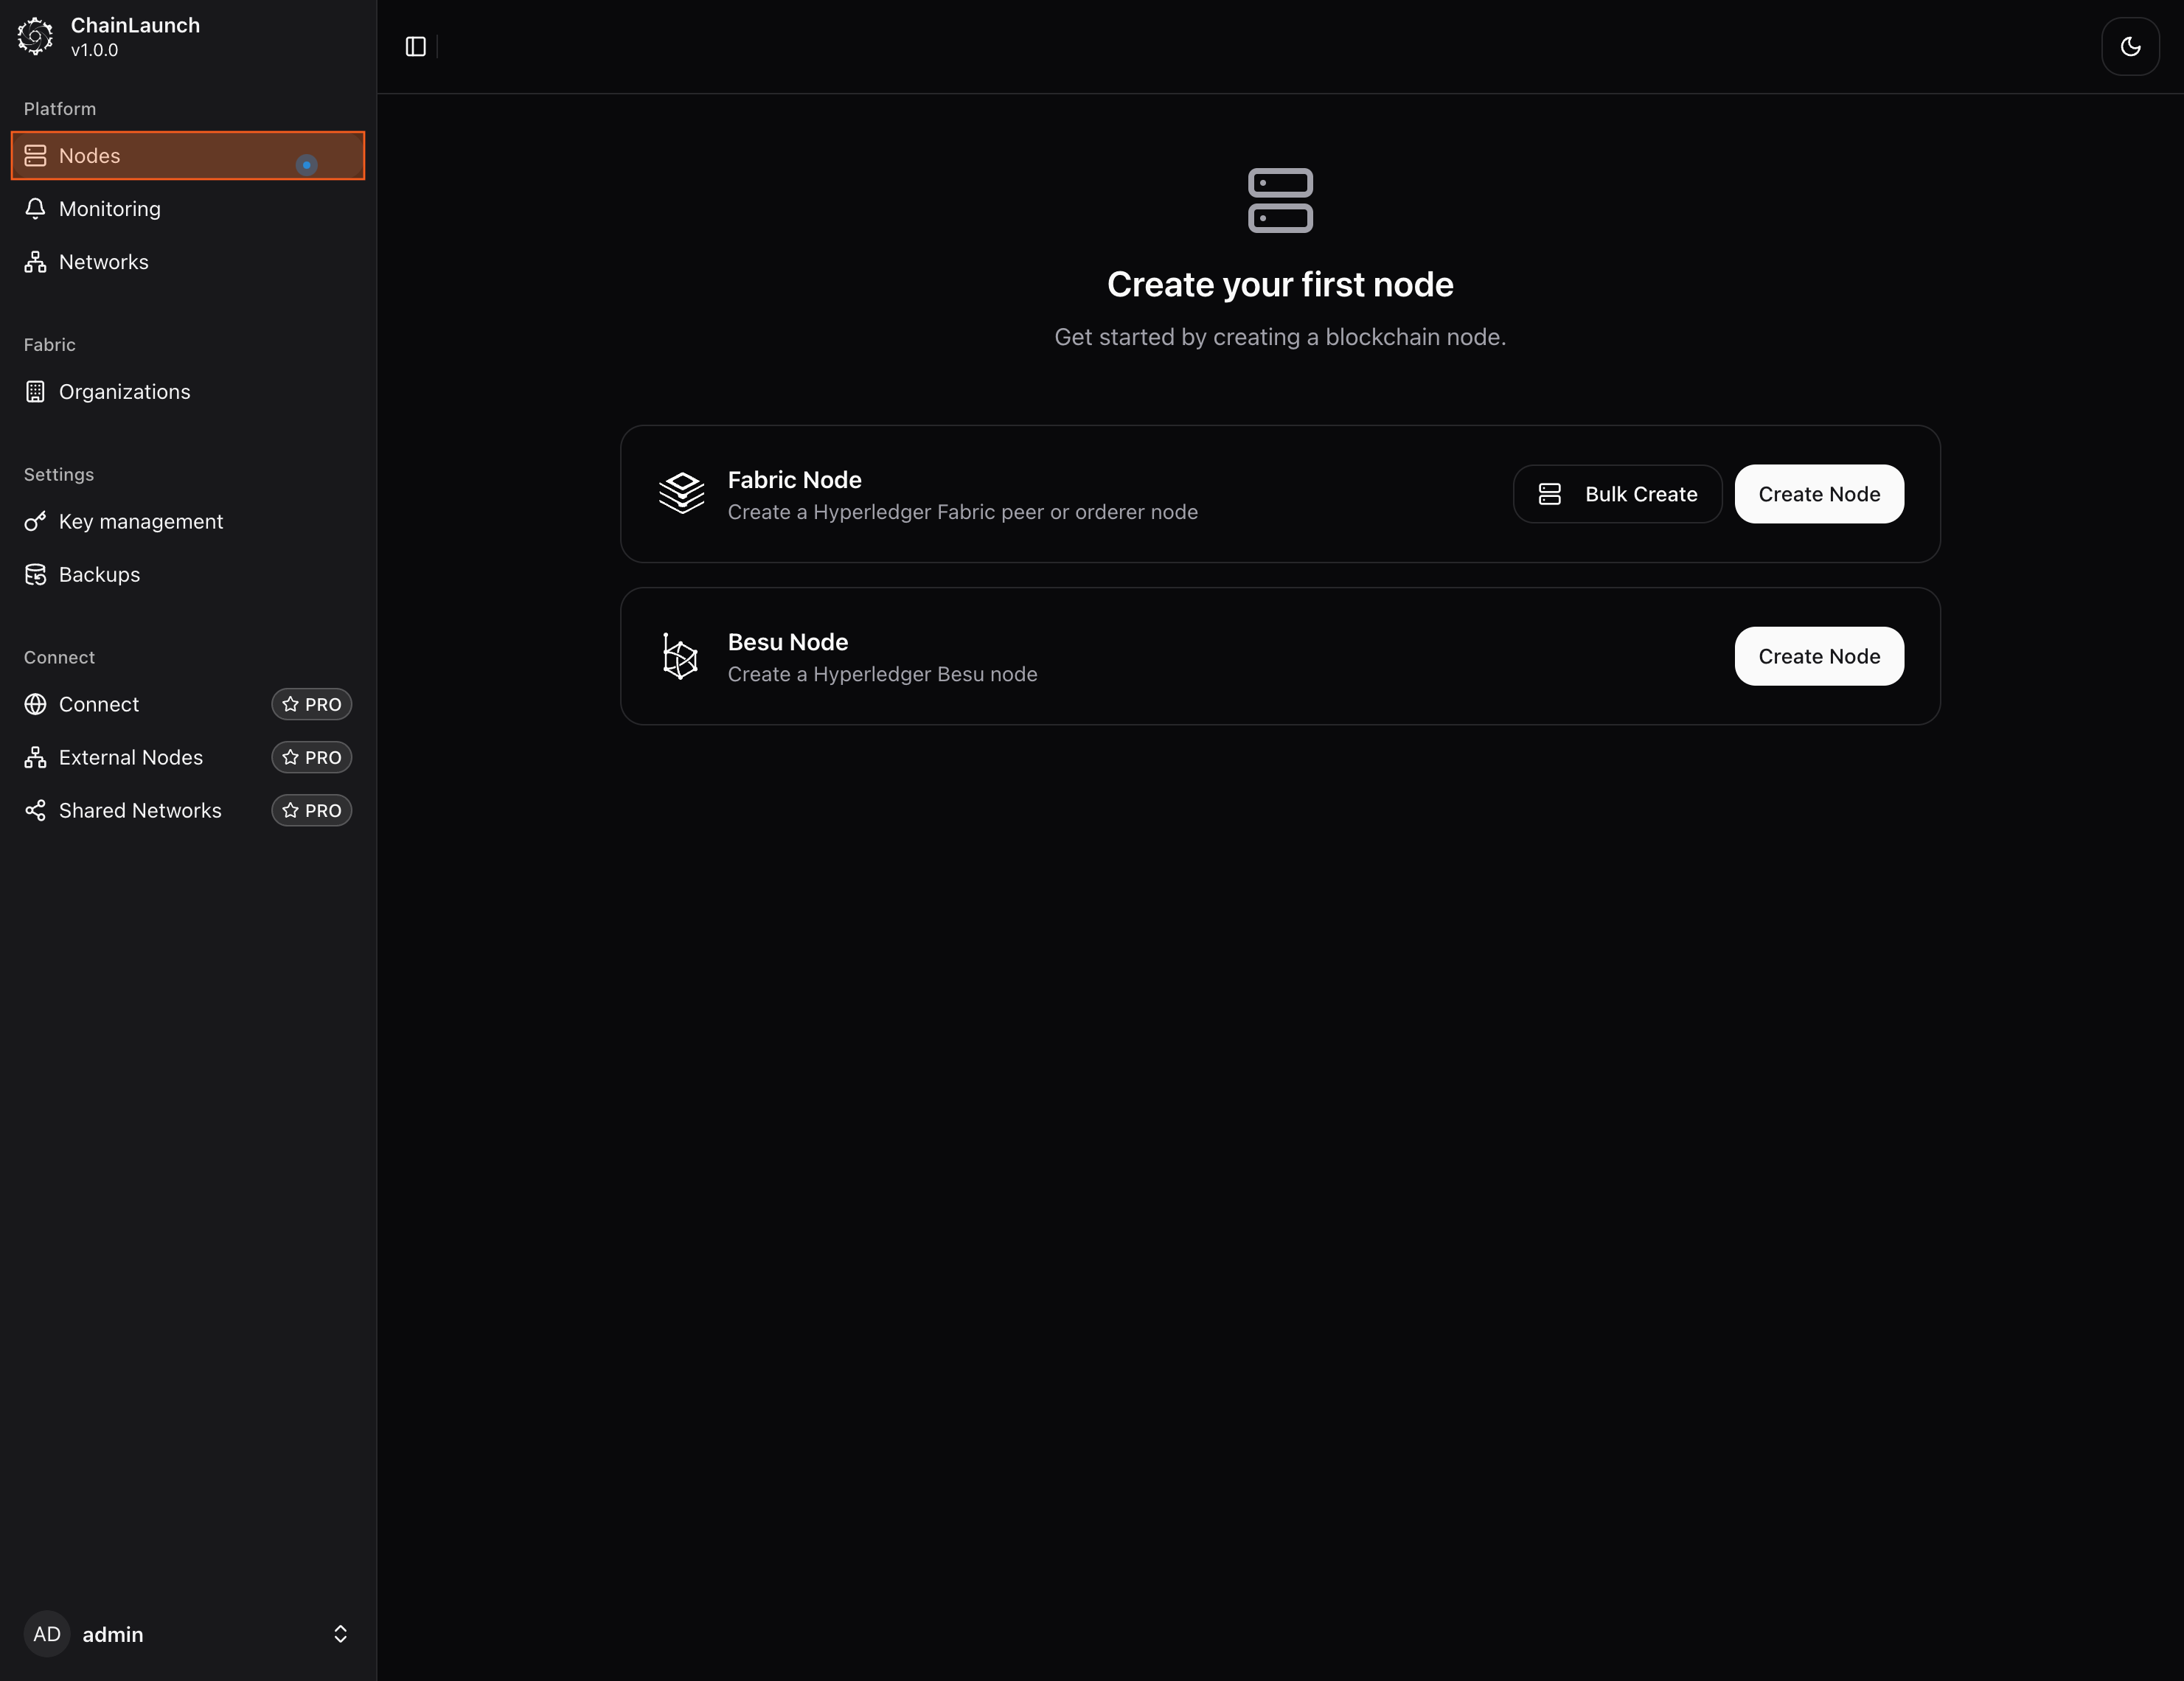Open Shared Networks in sidebar
The height and width of the screenshot is (1681, 2184).
coord(140,811)
